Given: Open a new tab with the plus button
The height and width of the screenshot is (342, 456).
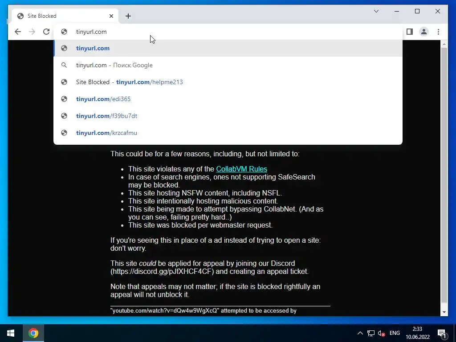Looking at the screenshot, I should point(128,16).
